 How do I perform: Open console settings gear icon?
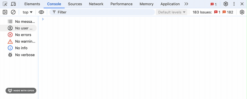pyautogui.click(x=242, y=12)
